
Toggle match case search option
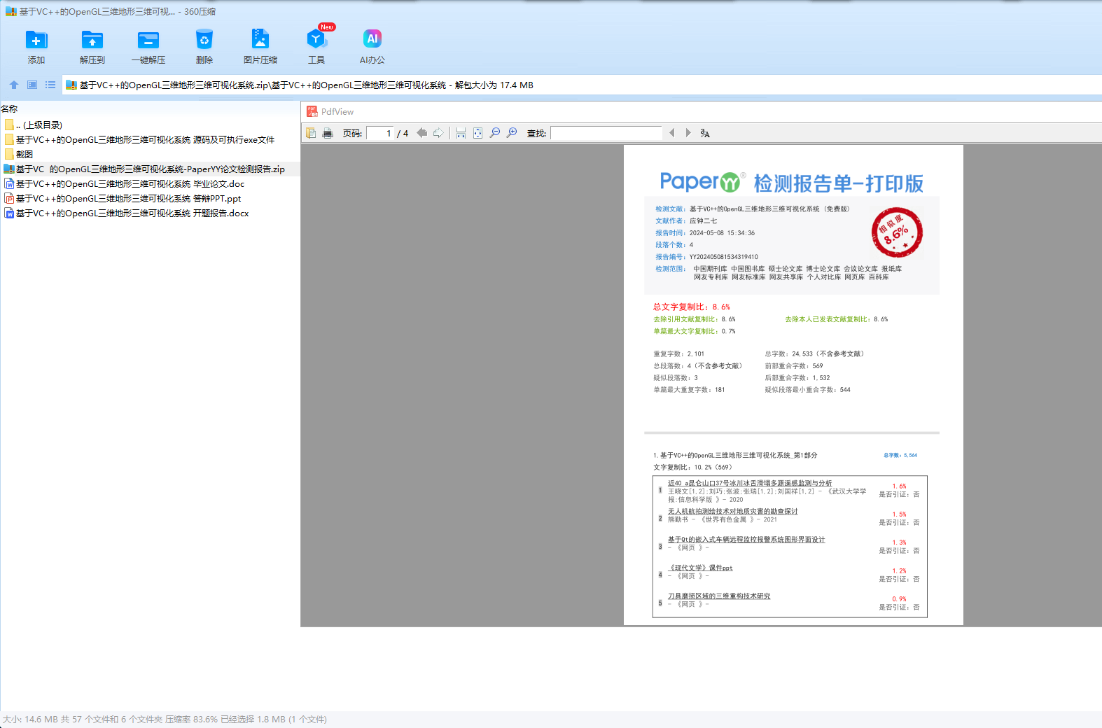(705, 133)
